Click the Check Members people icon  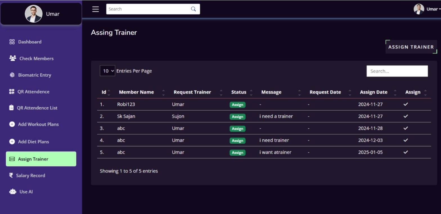coord(12,58)
